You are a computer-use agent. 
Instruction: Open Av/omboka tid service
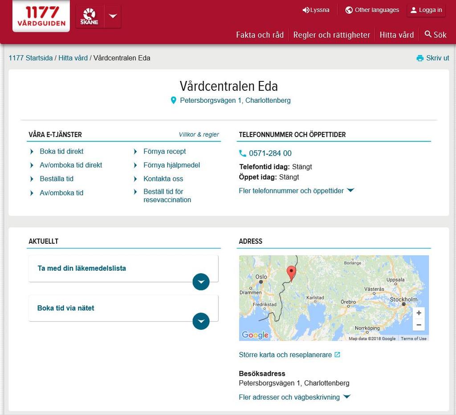pyautogui.click(x=61, y=193)
